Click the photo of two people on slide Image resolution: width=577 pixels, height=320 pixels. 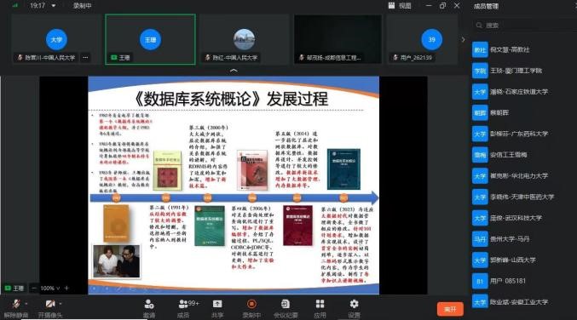point(116,261)
